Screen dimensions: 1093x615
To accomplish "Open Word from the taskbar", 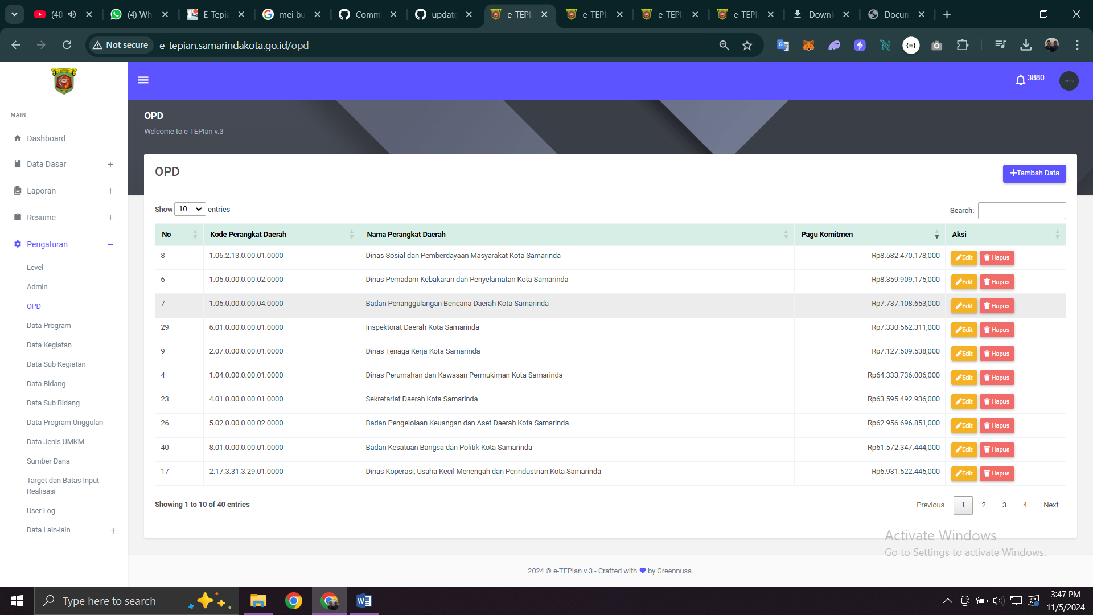I will 364,601.
